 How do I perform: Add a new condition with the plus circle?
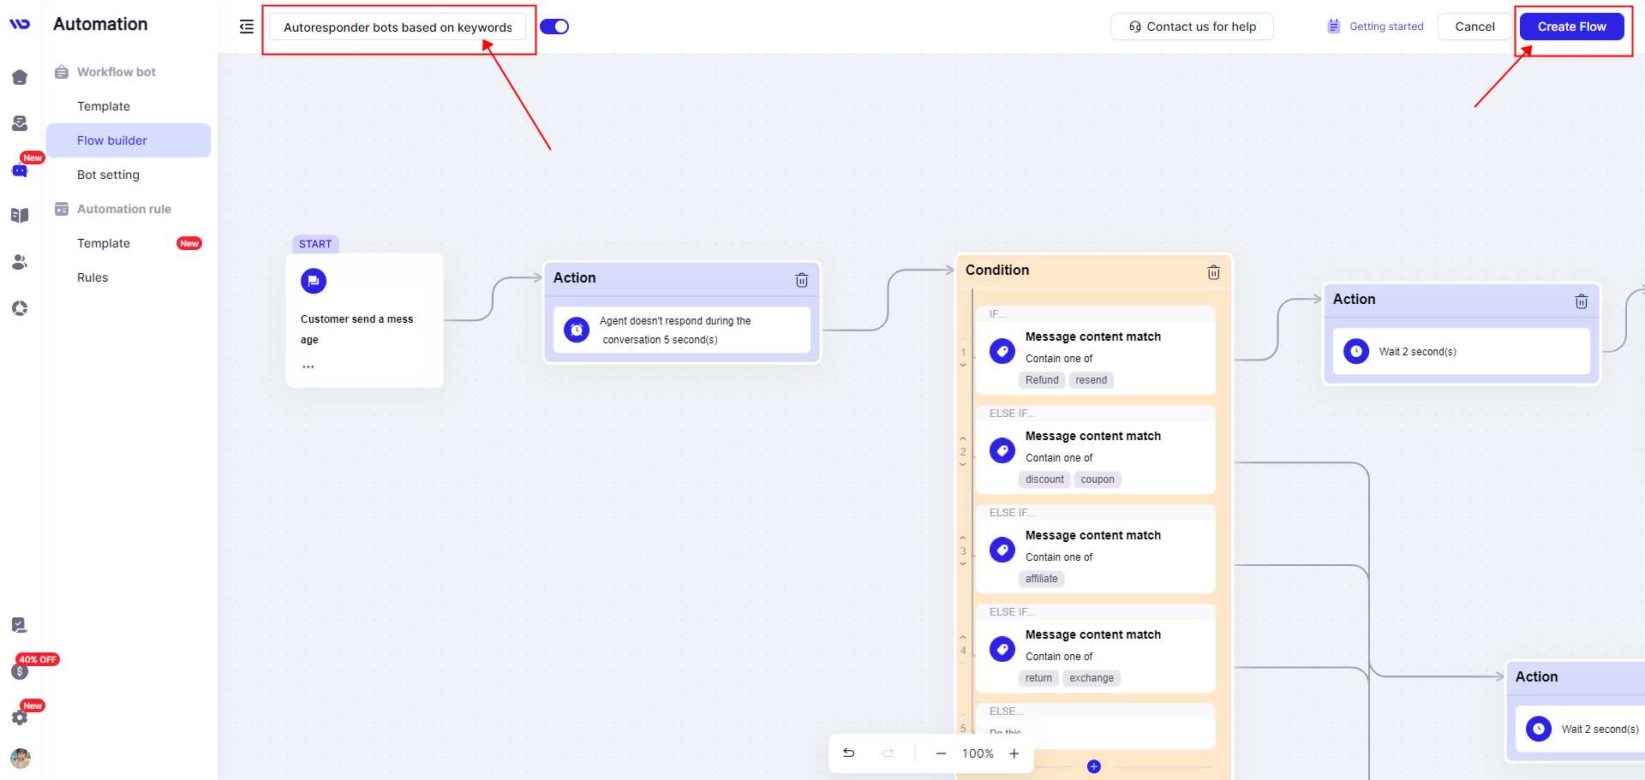point(1094,766)
